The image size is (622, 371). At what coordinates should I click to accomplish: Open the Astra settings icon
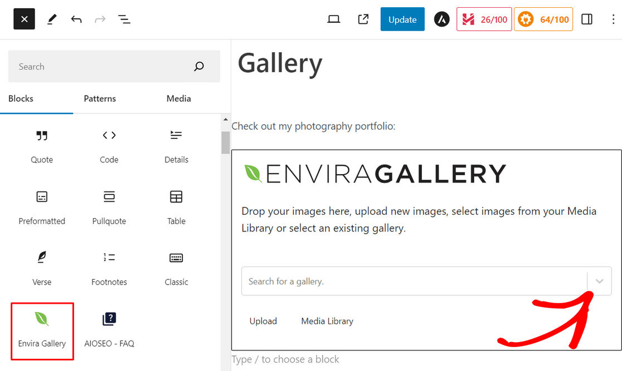pos(441,19)
